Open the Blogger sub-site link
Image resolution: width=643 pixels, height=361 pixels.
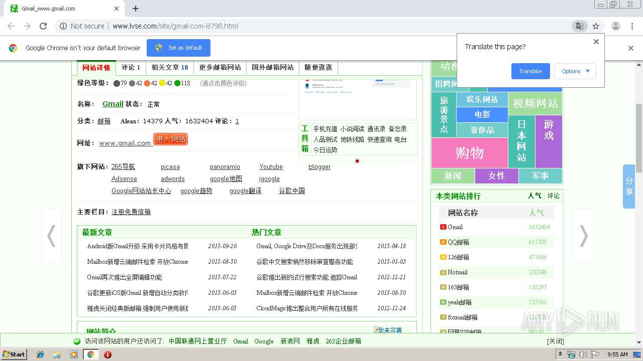(x=319, y=167)
